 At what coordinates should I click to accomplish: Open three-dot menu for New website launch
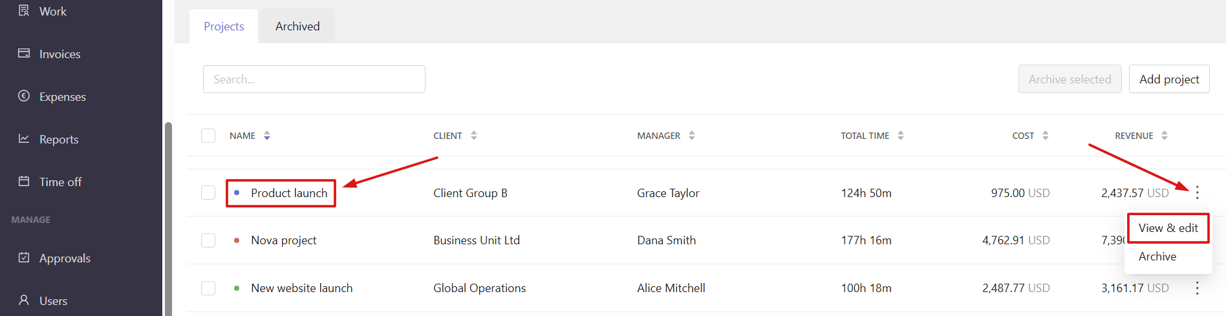click(1197, 288)
